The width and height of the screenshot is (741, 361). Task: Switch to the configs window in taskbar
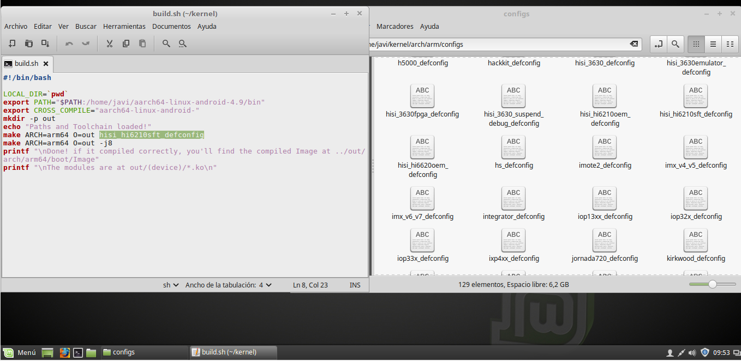click(x=144, y=352)
